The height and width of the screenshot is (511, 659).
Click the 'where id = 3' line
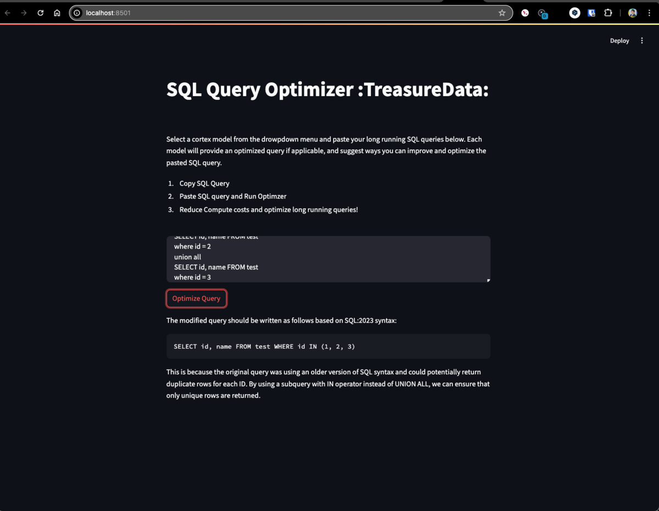click(192, 277)
